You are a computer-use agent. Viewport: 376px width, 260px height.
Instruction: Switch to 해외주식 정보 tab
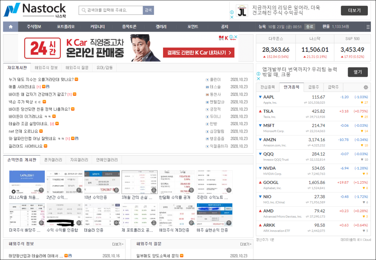click(x=46, y=68)
